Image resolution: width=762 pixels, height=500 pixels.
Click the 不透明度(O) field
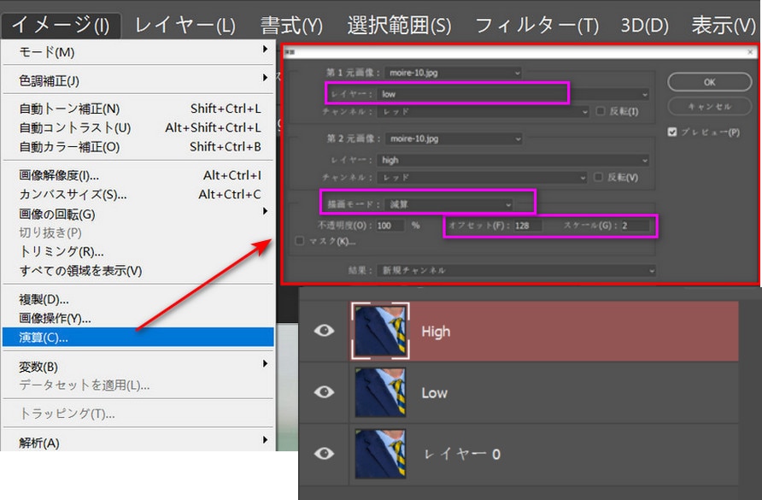coord(390,225)
